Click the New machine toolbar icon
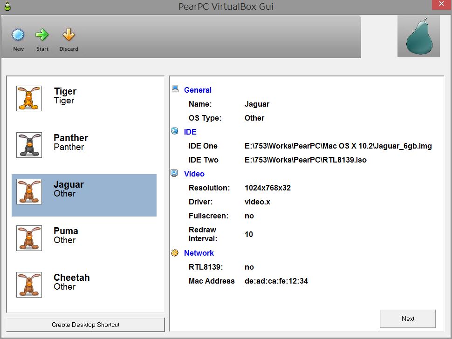Image resolution: width=452 pixels, height=339 pixels. coord(18,35)
